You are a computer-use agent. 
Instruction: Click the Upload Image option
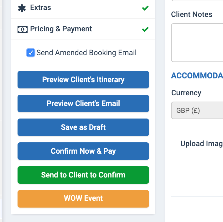click(x=201, y=144)
